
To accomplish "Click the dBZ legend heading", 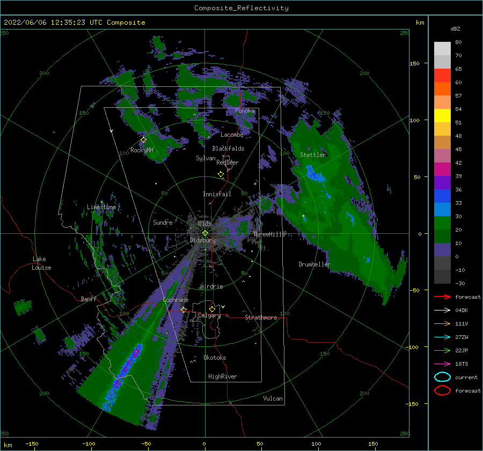I will [455, 29].
